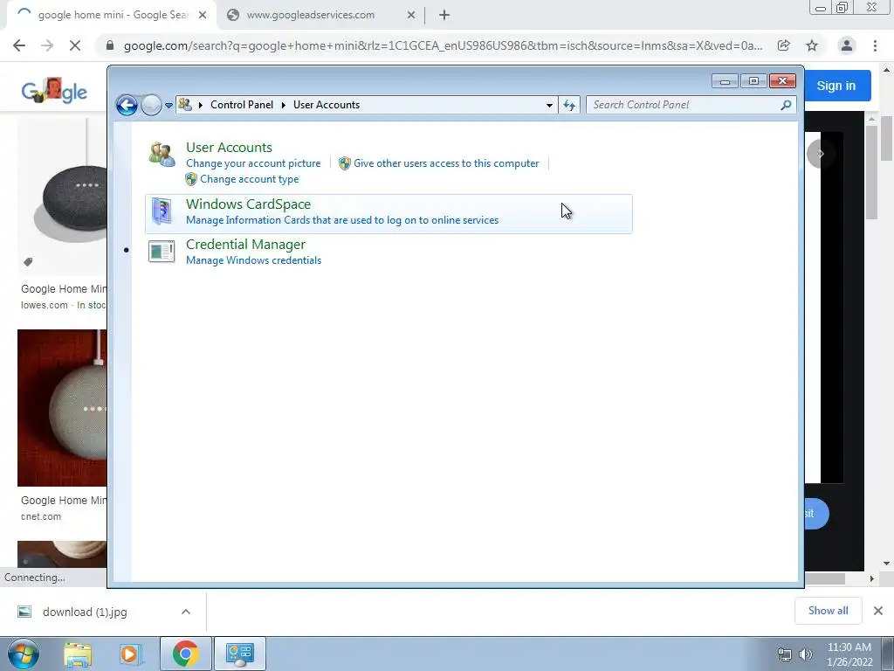The image size is (894, 671).
Task: Click the Credential Manager icon
Action: coord(162,251)
